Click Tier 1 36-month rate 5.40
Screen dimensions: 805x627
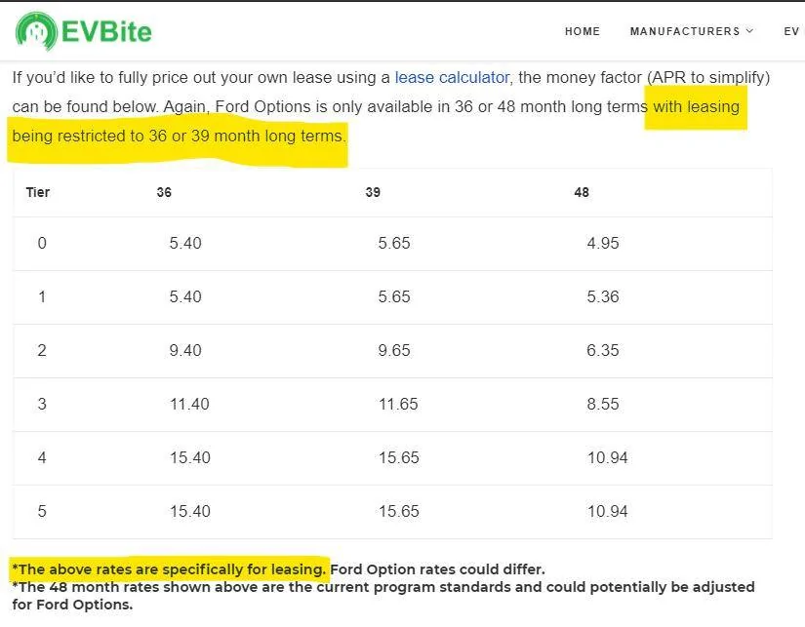[185, 296]
